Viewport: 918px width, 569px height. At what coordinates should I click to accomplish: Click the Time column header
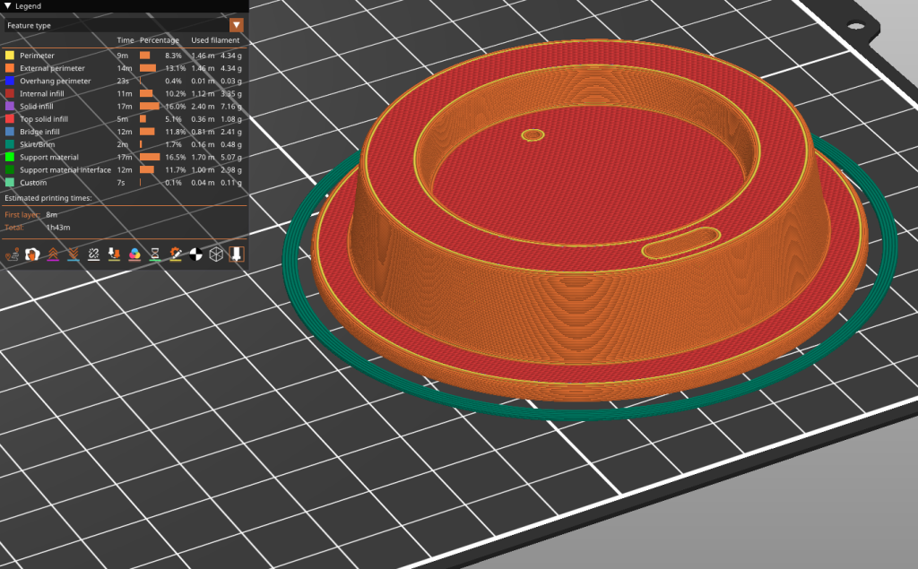point(126,40)
